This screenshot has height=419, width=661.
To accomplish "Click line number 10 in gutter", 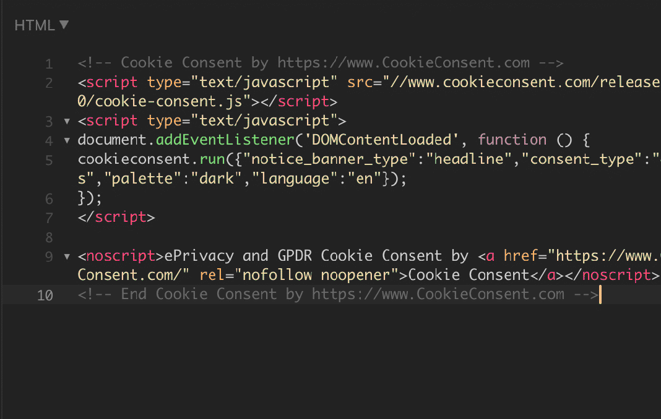I will tap(45, 295).
